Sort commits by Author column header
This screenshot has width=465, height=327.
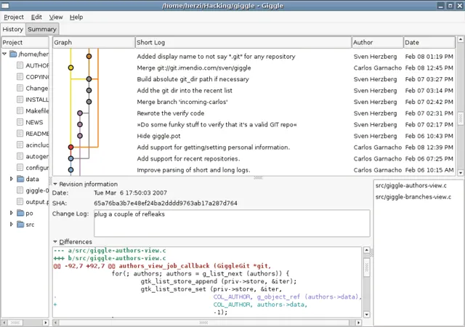coord(376,43)
